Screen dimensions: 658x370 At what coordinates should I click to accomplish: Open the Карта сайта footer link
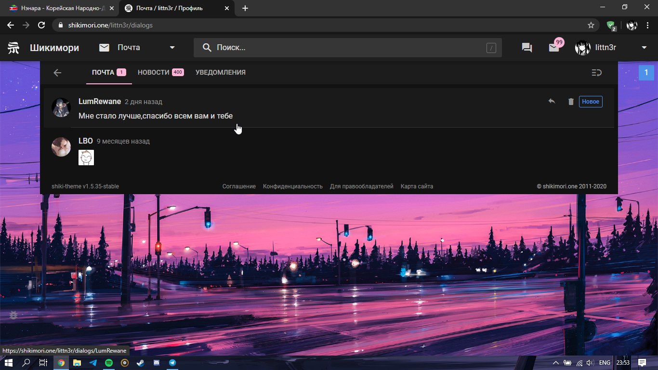click(x=417, y=186)
